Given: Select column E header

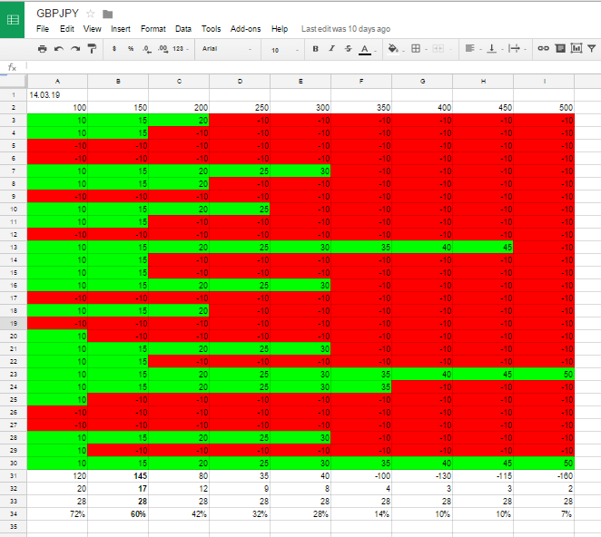Looking at the screenshot, I should tap(300, 82).
